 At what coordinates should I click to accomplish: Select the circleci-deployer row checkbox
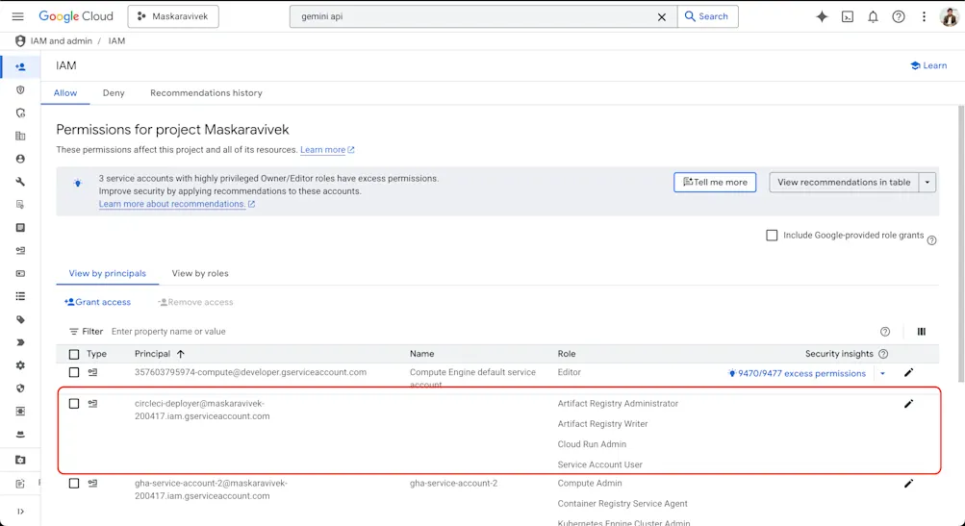tap(74, 404)
